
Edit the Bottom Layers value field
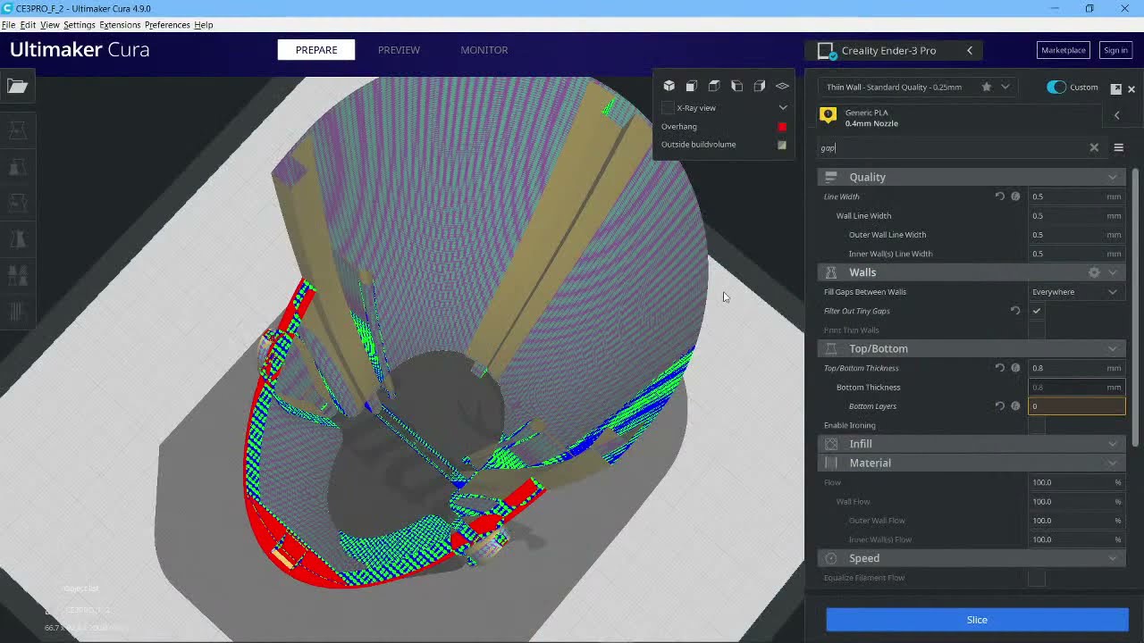pos(1077,406)
